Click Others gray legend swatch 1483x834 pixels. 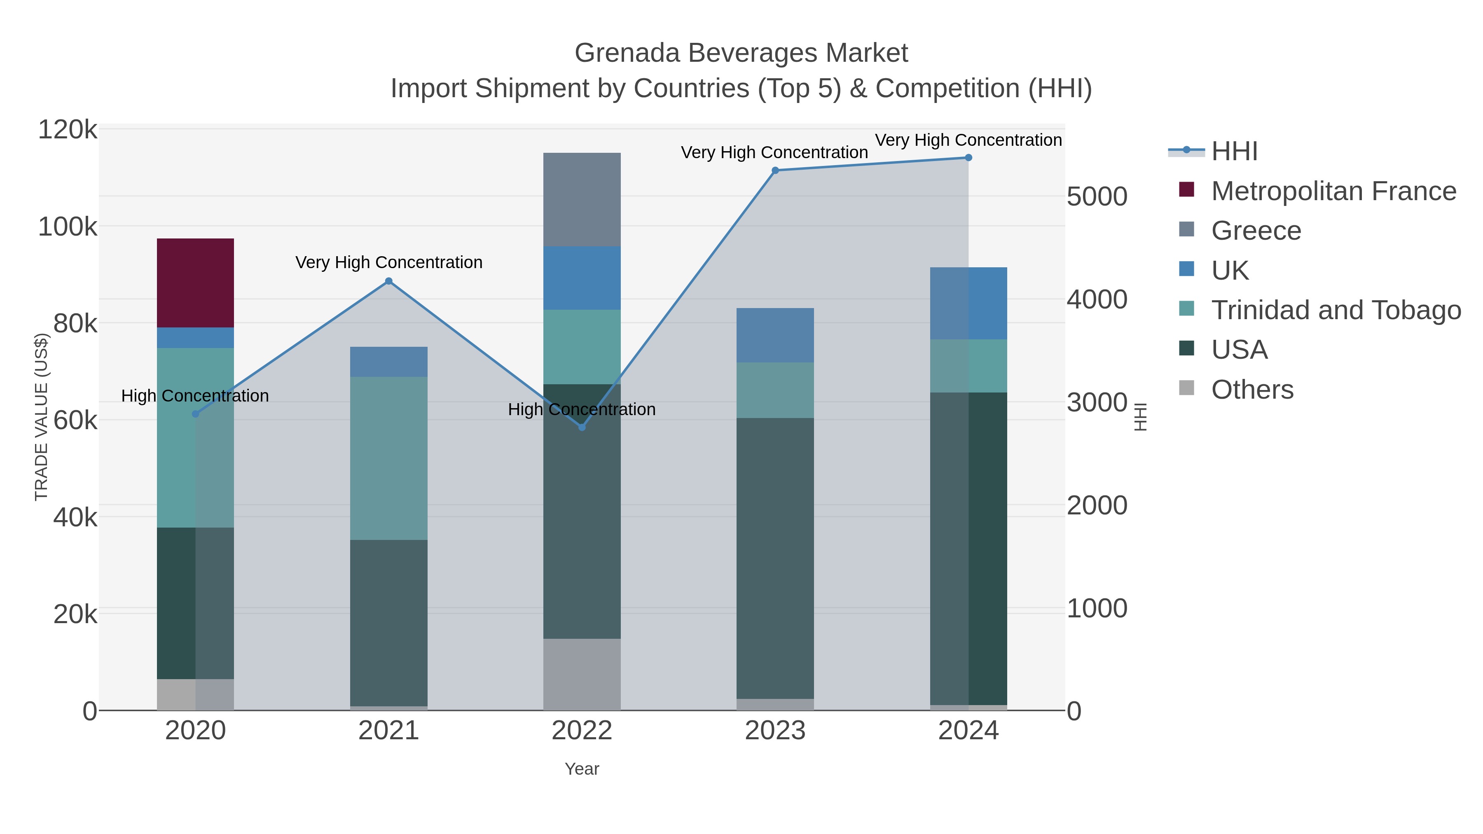point(1186,388)
